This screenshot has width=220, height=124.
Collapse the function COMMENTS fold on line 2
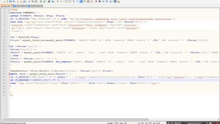pos(9,13)
